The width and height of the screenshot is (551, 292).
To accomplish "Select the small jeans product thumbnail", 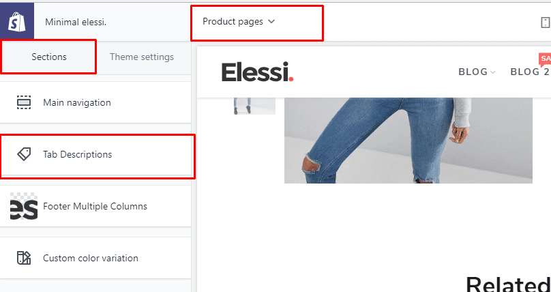I will pyautogui.click(x=254, y=106).
